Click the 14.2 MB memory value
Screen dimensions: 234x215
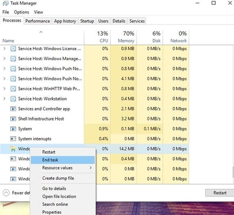coord(127,149)
